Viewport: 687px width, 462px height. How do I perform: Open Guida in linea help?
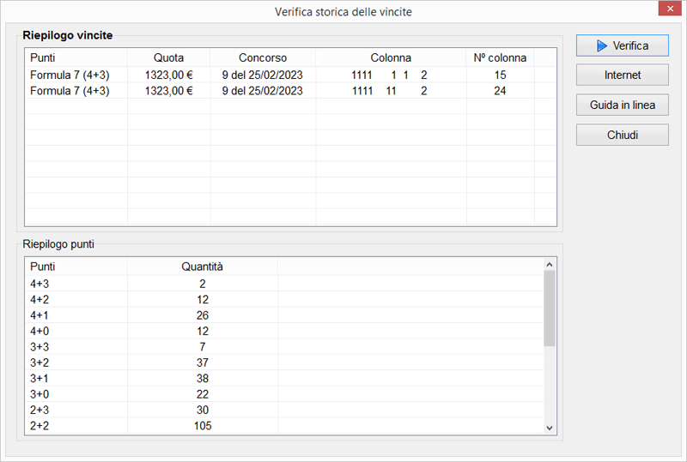click(x=622, y=105)
